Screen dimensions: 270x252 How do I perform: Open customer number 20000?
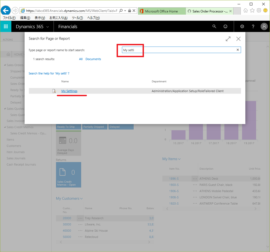(67, 218)
